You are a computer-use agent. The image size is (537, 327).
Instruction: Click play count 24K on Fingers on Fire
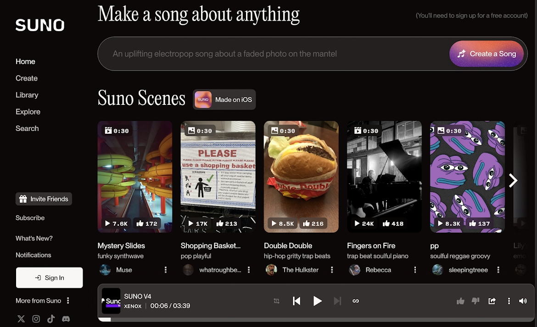[x=364, y=224]
